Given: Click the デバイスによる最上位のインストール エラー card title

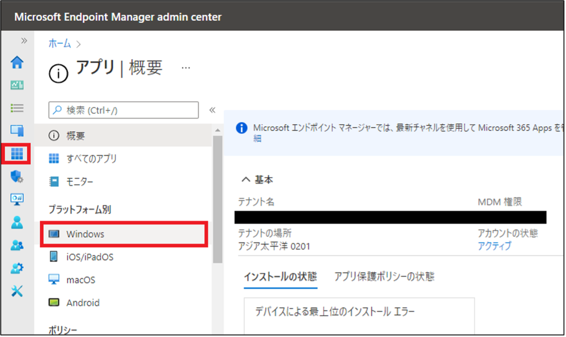Looking at the screenshot, I should pos(335,312).
